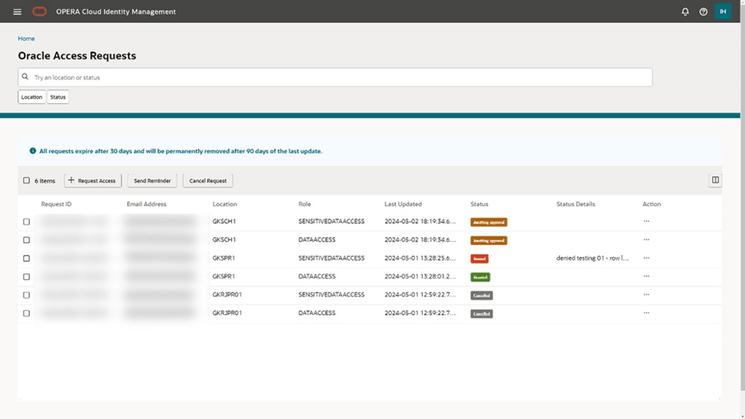
Task: Open the help question mark icon
Action: 703,11
